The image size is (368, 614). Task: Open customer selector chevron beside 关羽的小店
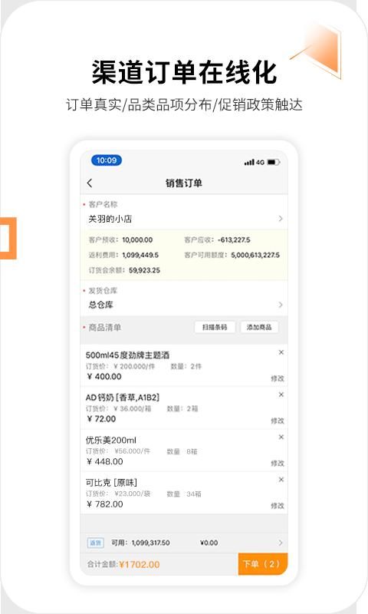[x=281, y=219]
